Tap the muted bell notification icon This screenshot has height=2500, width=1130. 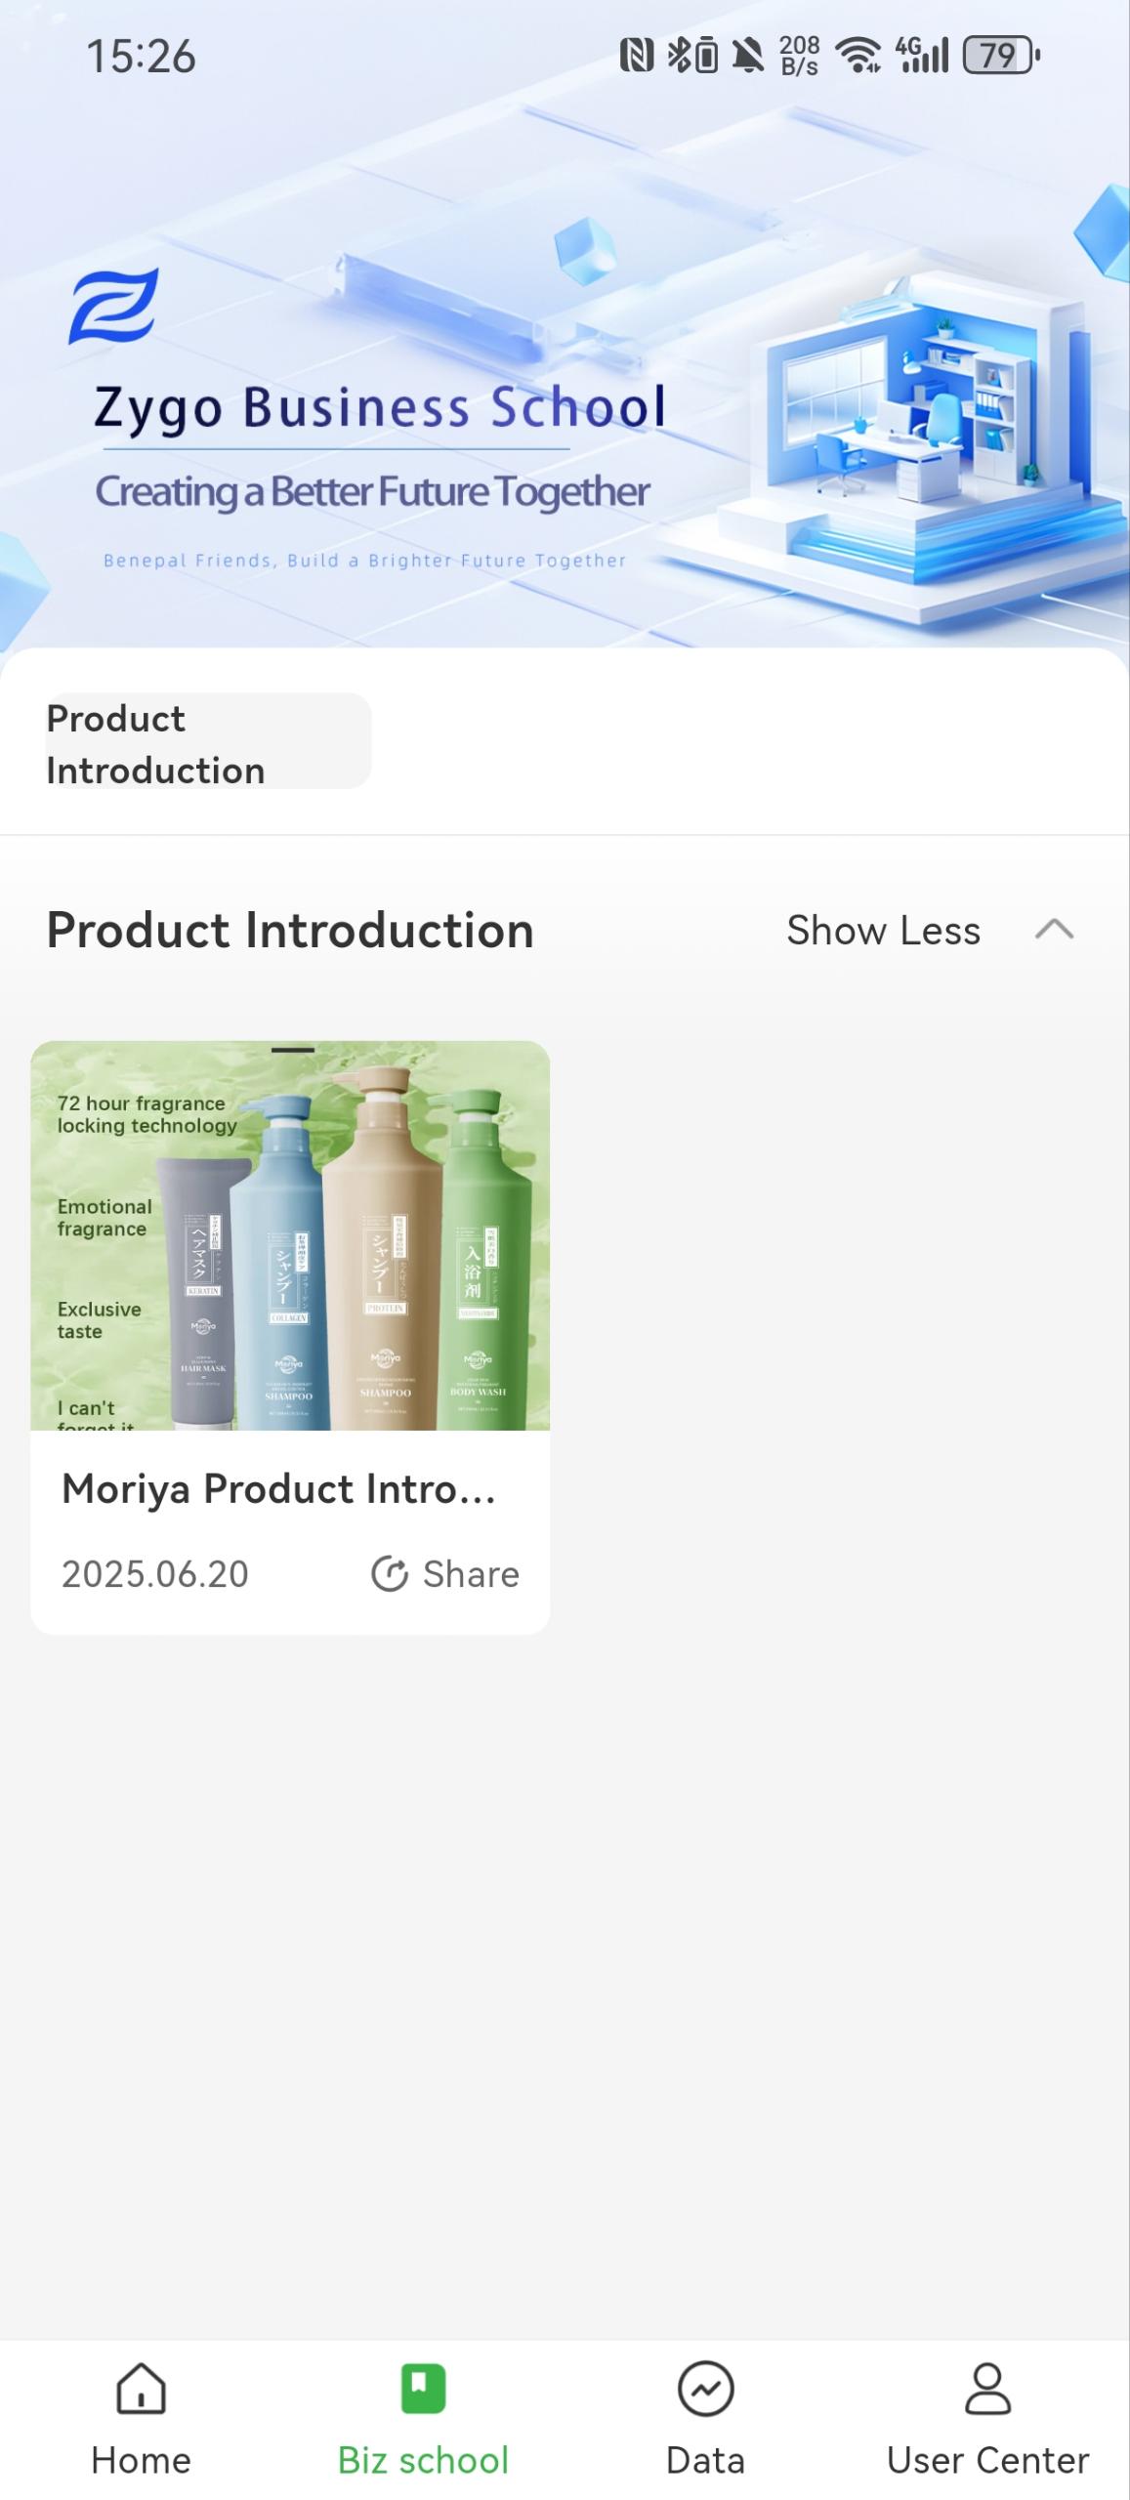748,56
